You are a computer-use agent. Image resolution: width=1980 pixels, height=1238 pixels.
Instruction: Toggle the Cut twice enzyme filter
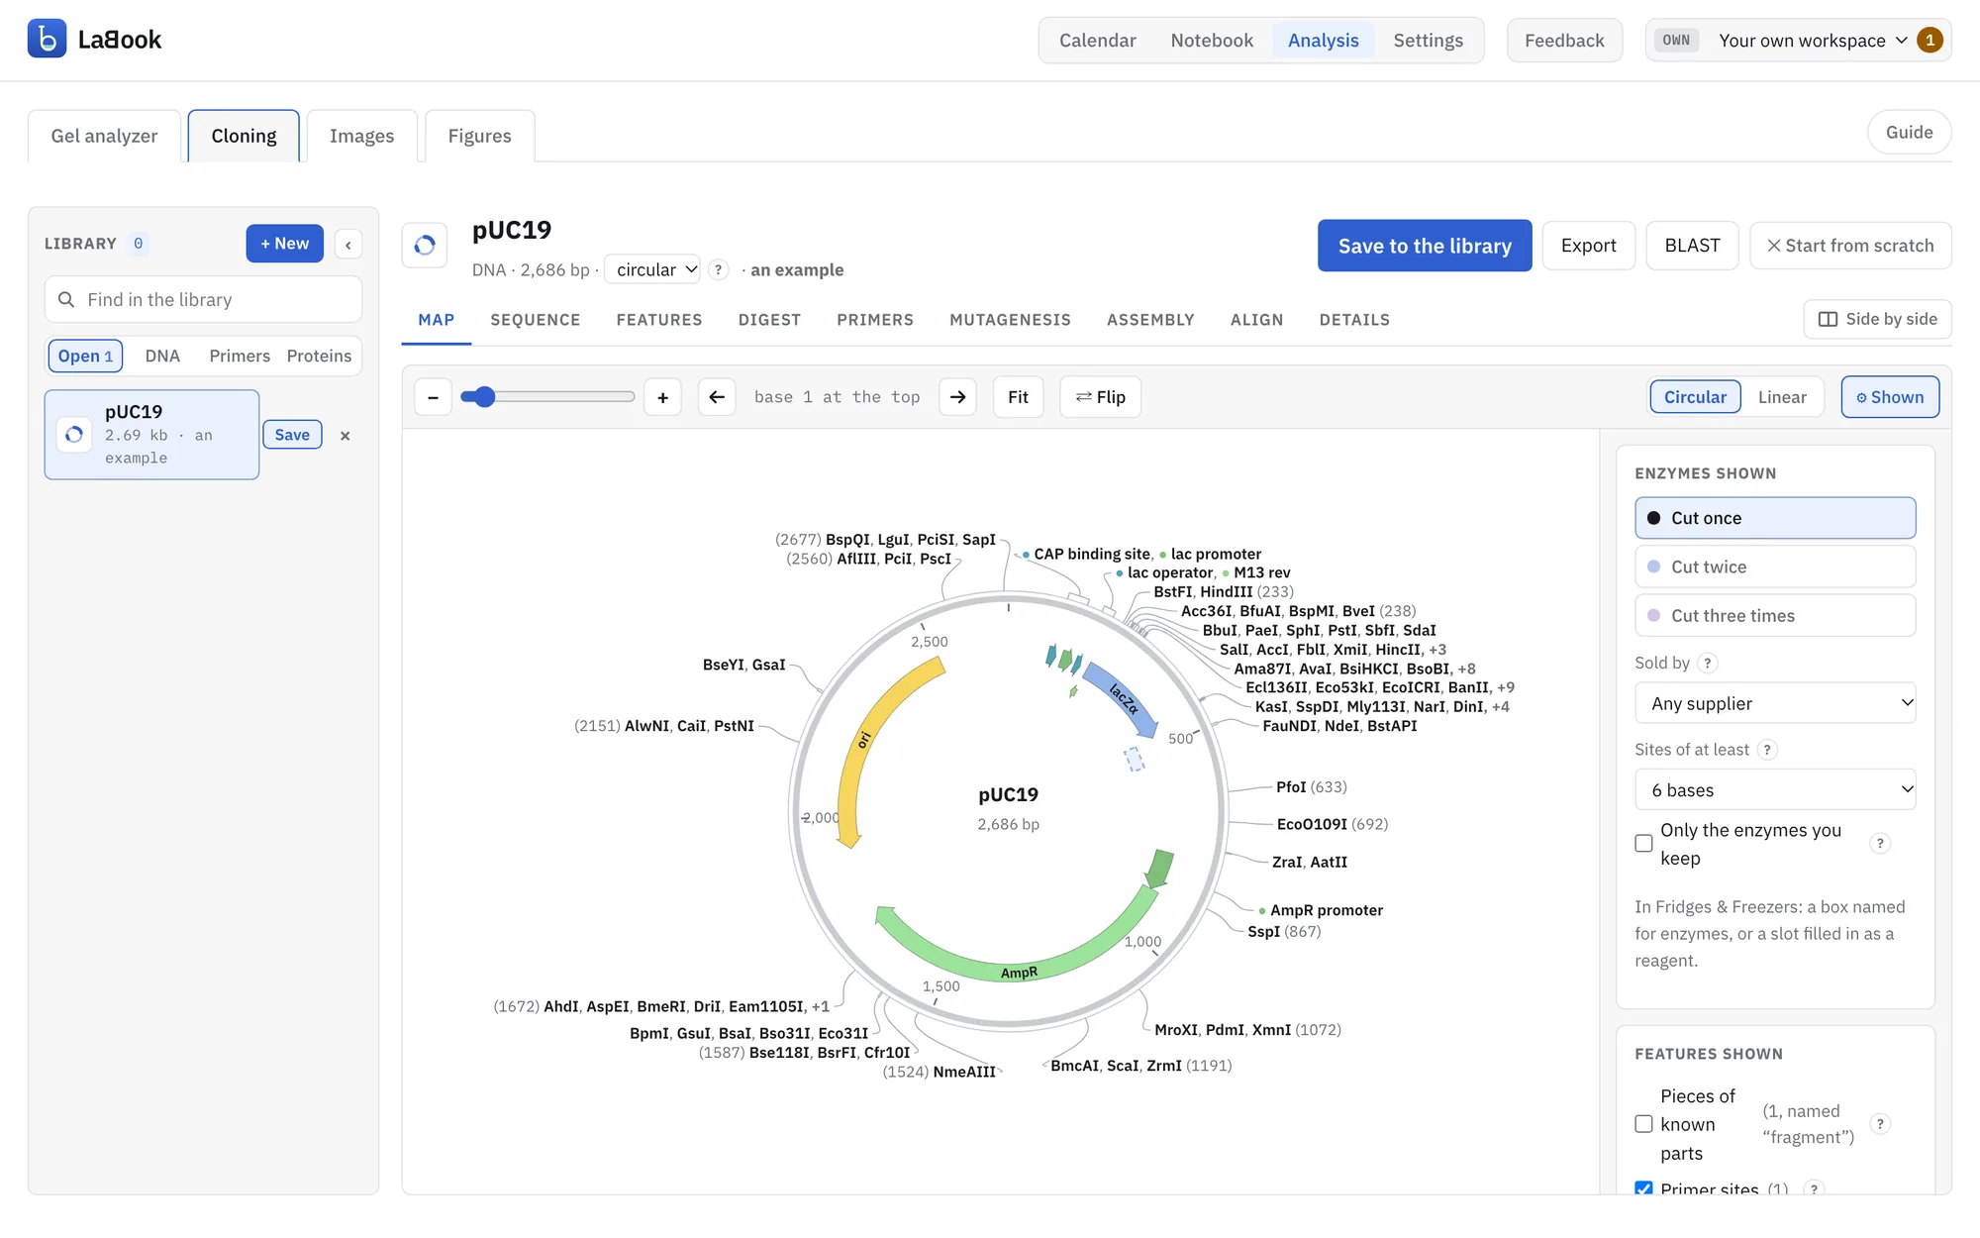[x=1775, y=567]
